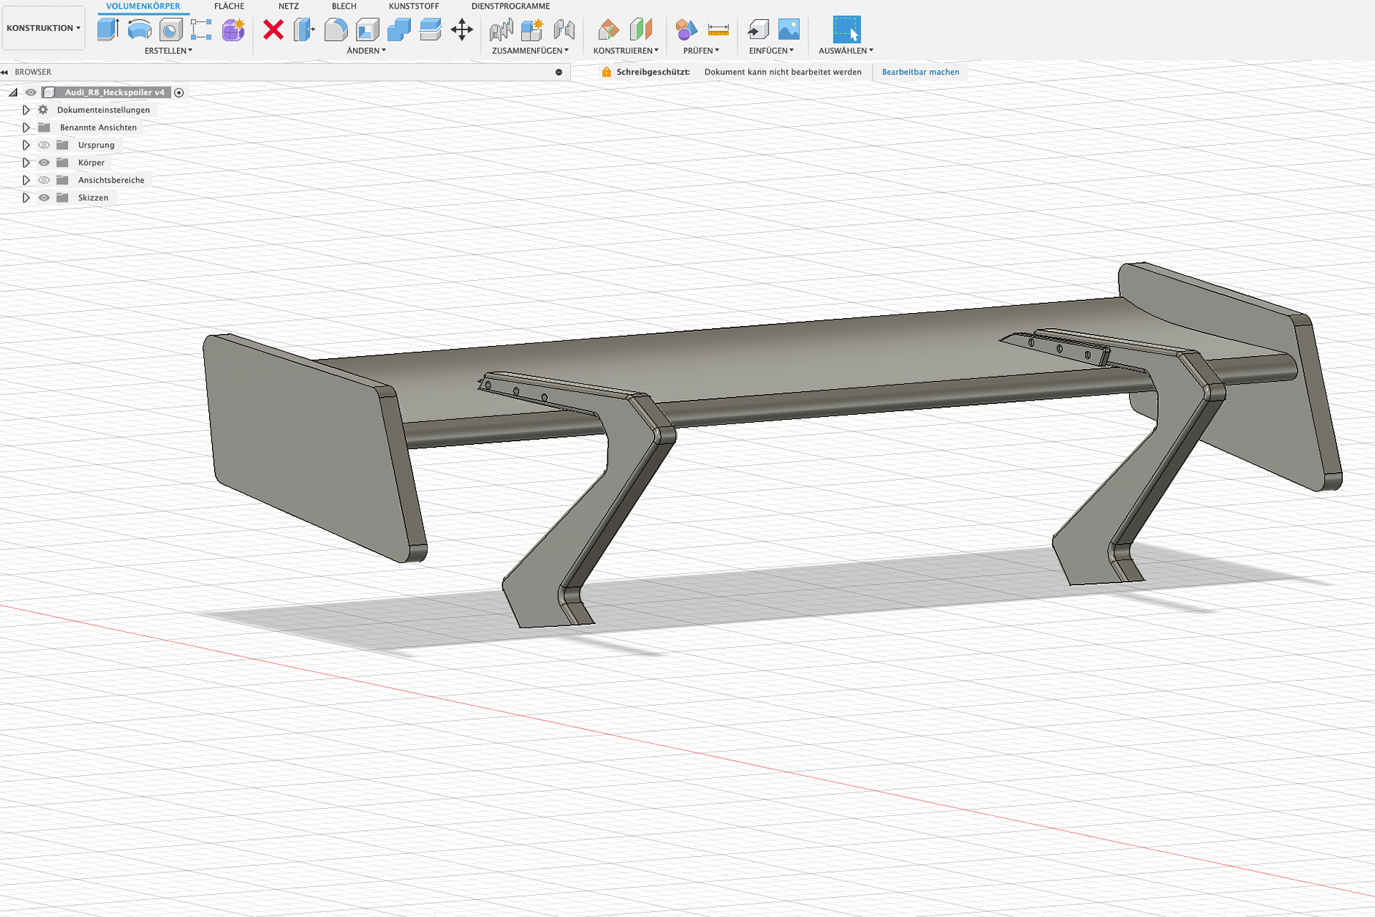1375x917 pixels.
Task: Click the Shell tool icon
Action: (367, 29)
